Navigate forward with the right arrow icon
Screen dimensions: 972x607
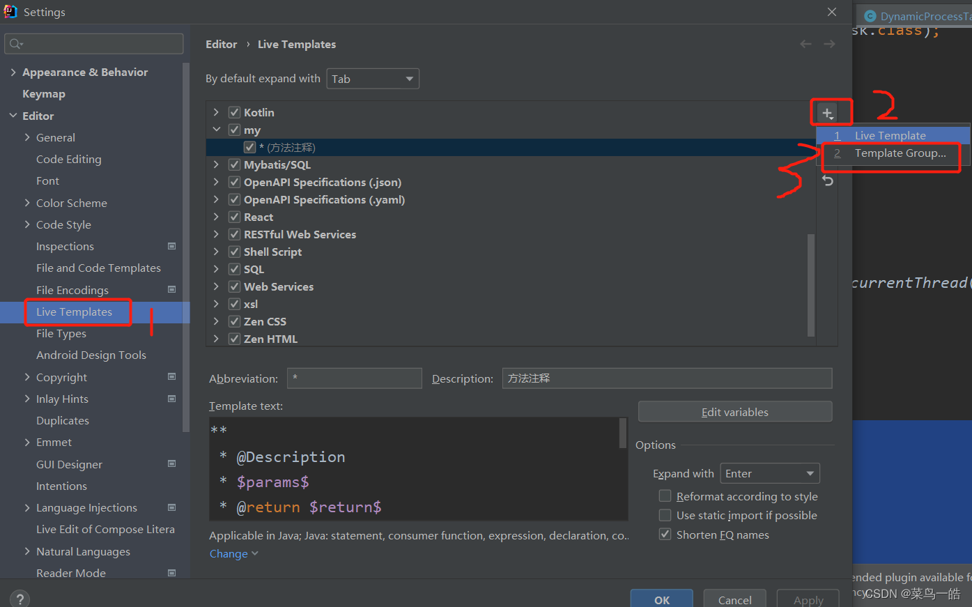point(829,44)
